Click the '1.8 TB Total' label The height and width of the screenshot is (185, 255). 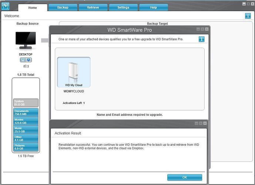26,75
